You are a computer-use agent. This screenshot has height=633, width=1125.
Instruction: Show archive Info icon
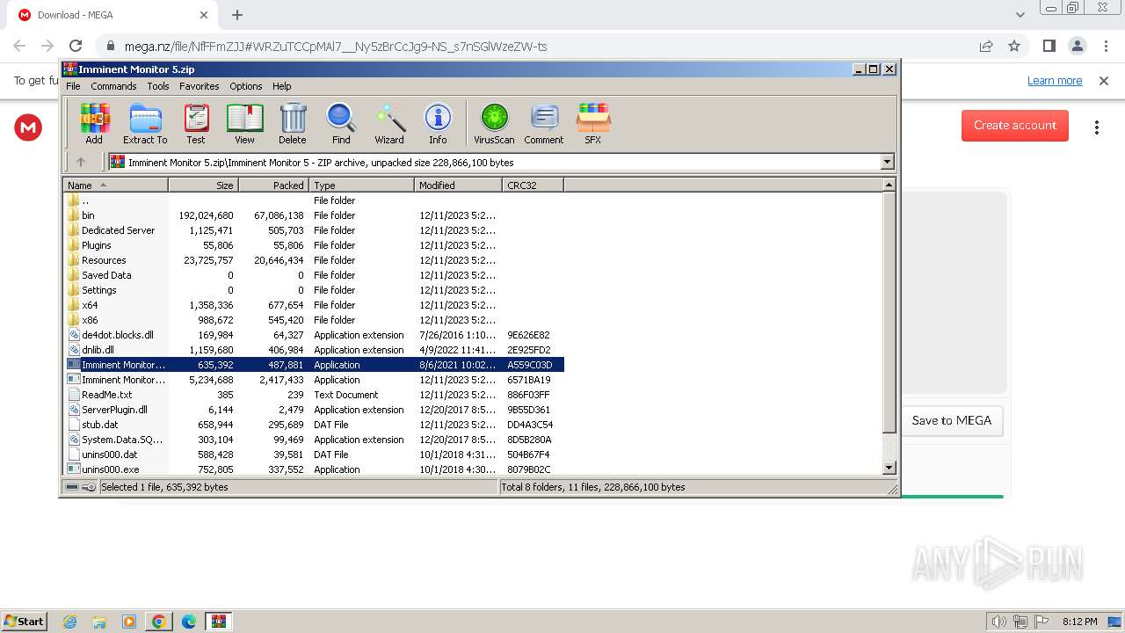pos(438,123)
